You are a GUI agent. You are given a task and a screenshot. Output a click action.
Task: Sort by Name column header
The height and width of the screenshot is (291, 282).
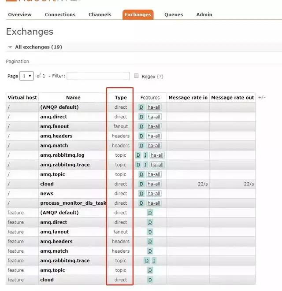point(73,97)
